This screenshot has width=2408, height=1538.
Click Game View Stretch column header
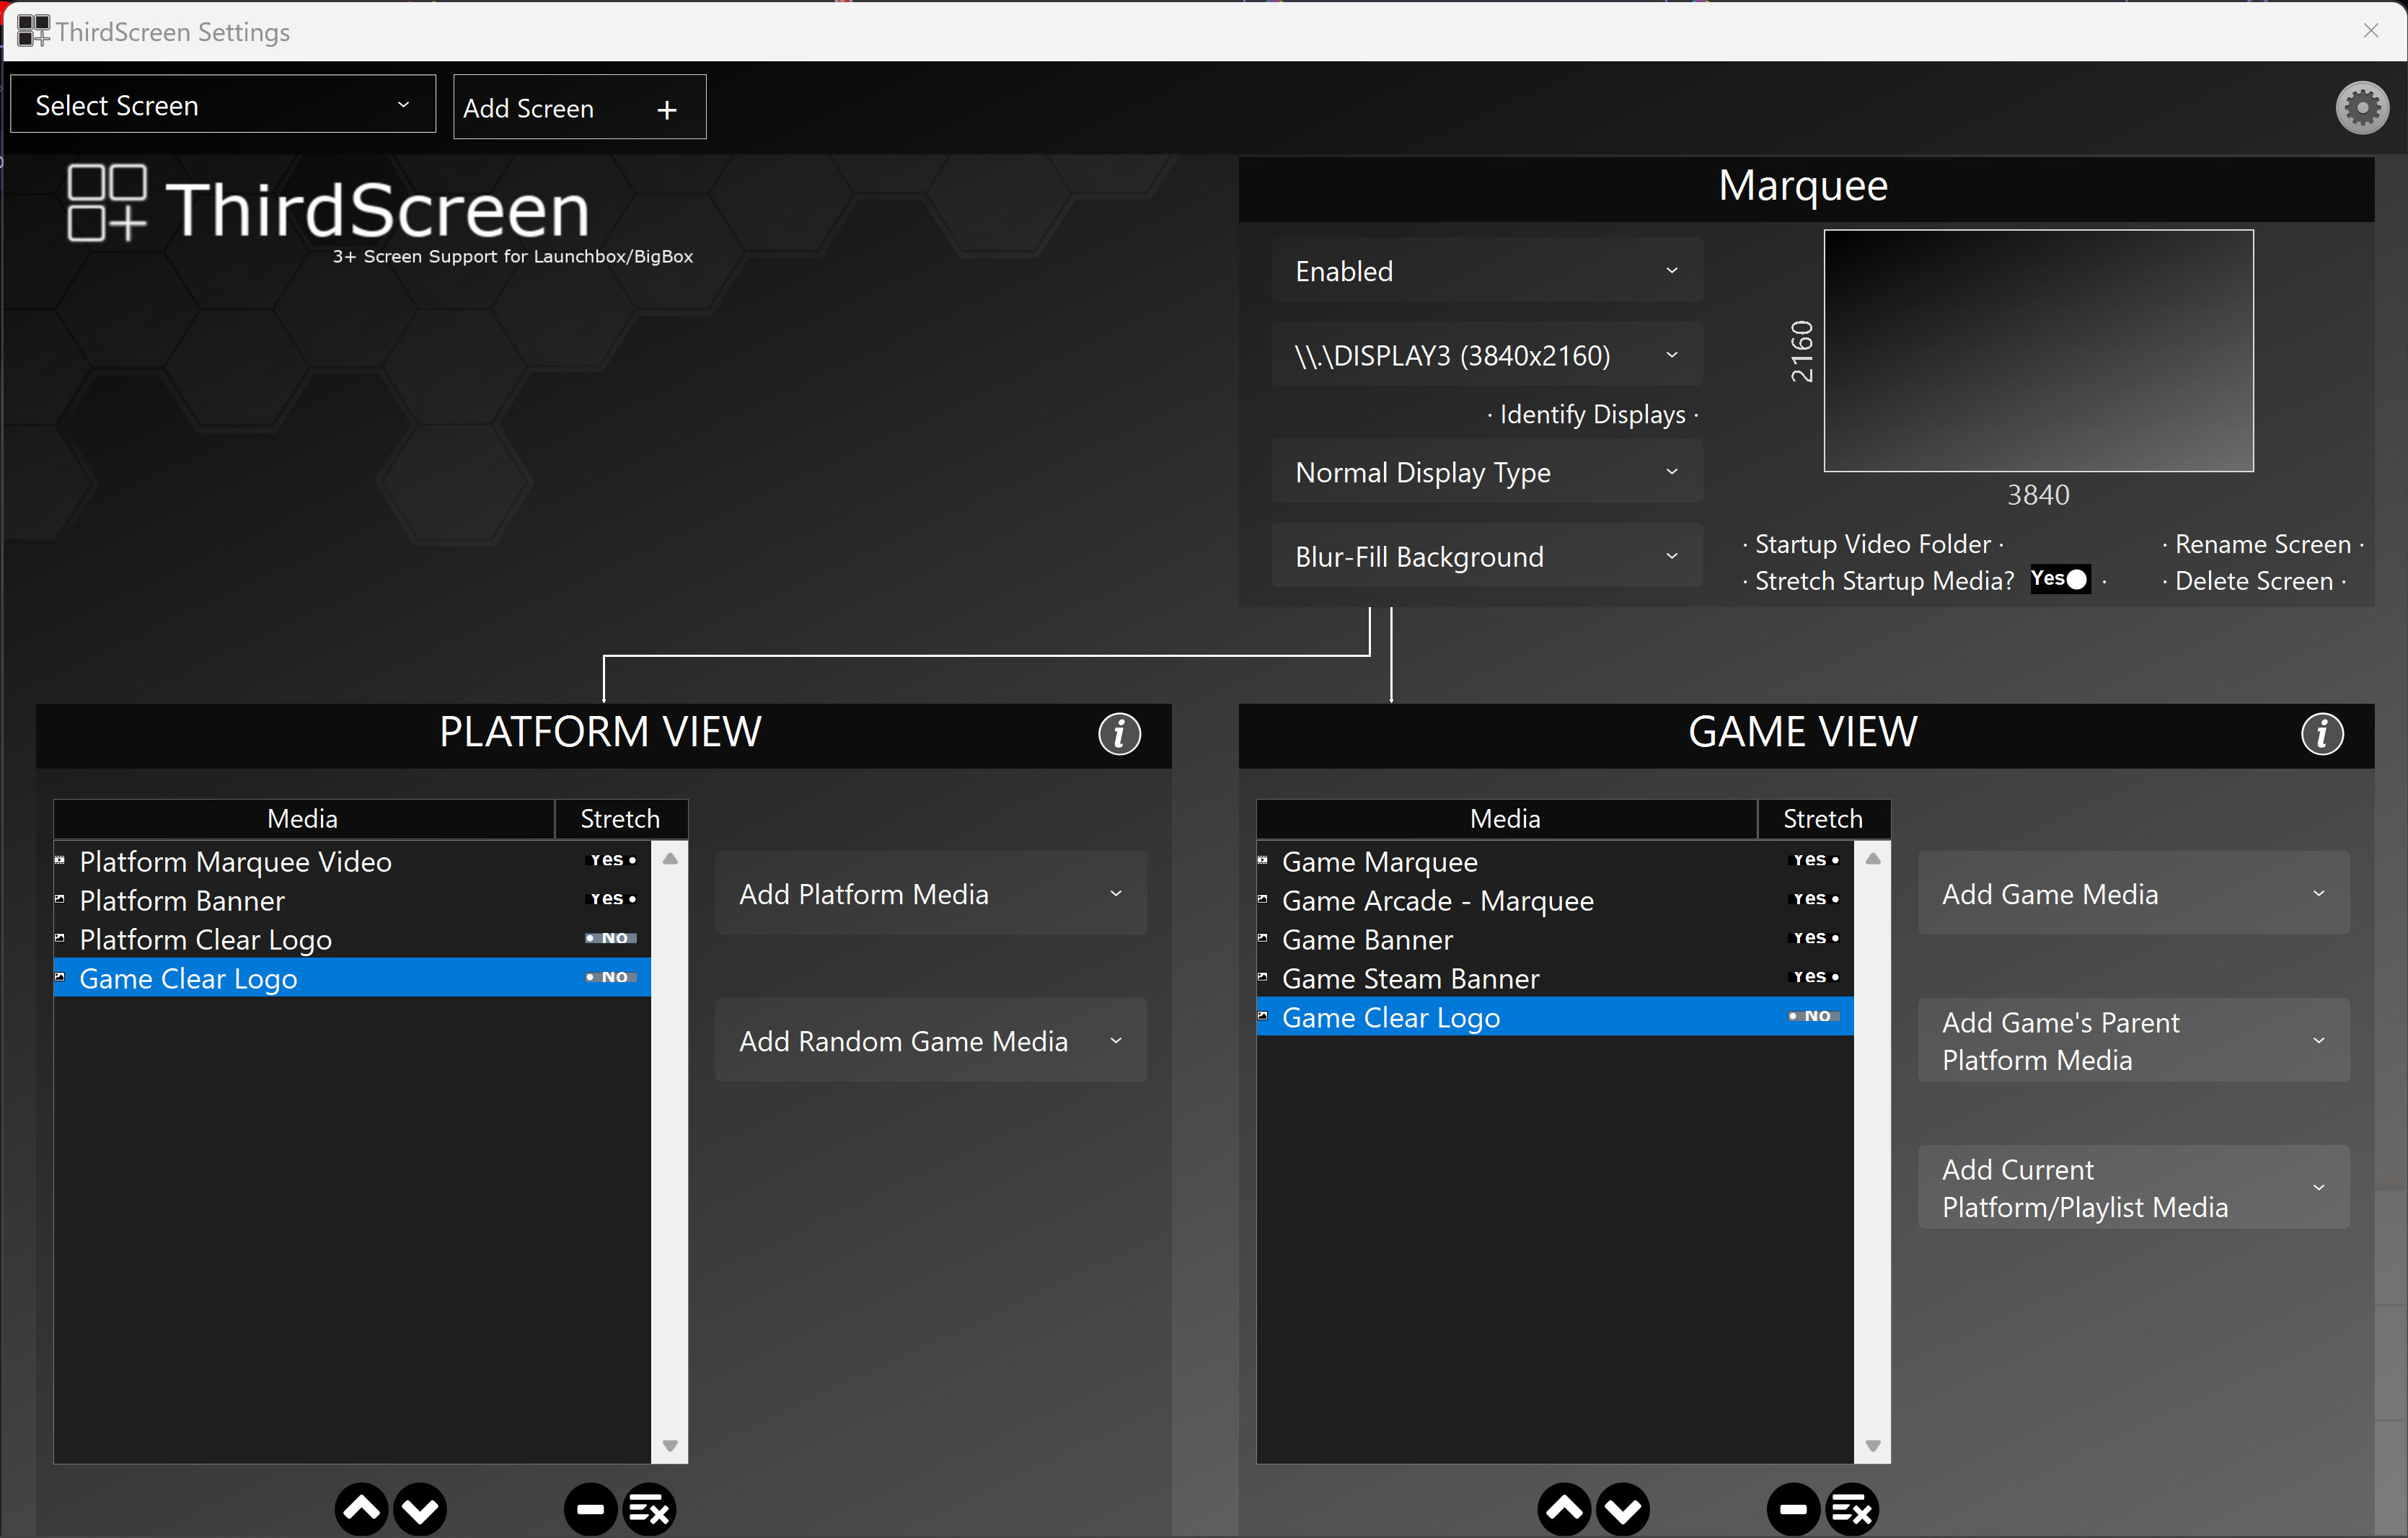[1824, 818]
